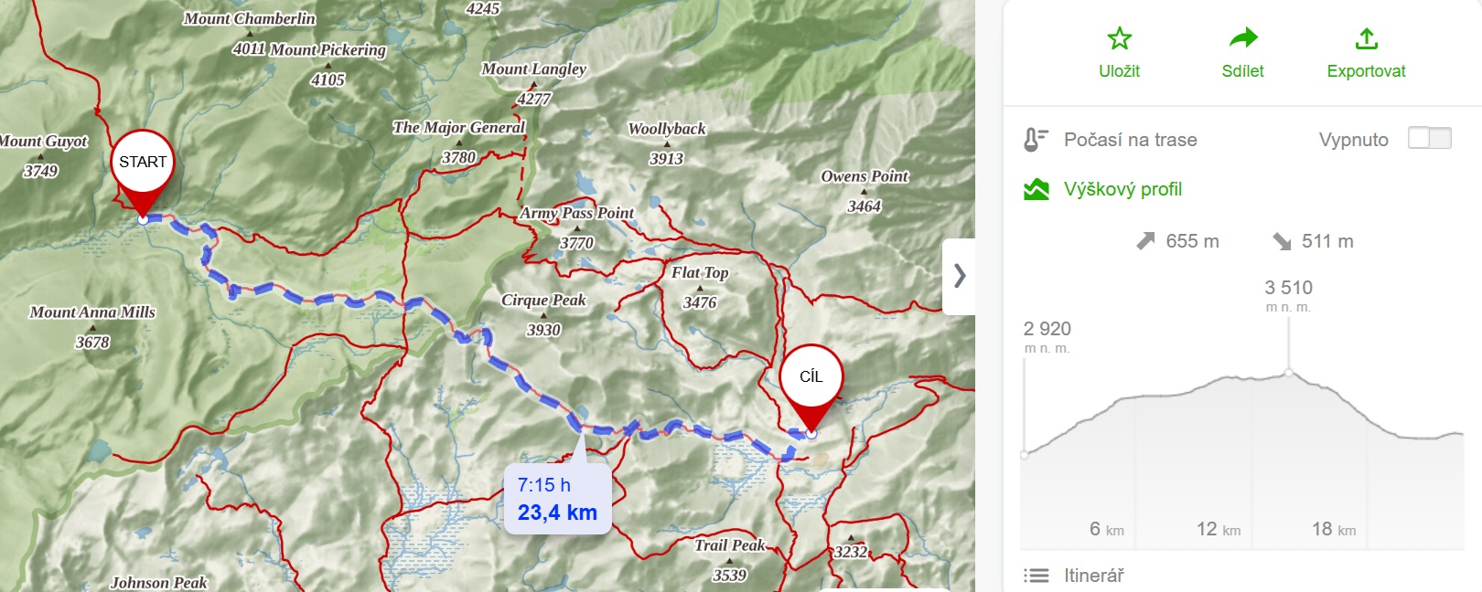Click the Sdílet share arrow icon
This screenshot has width=1482, height=592.
(x=1242, y=38)
